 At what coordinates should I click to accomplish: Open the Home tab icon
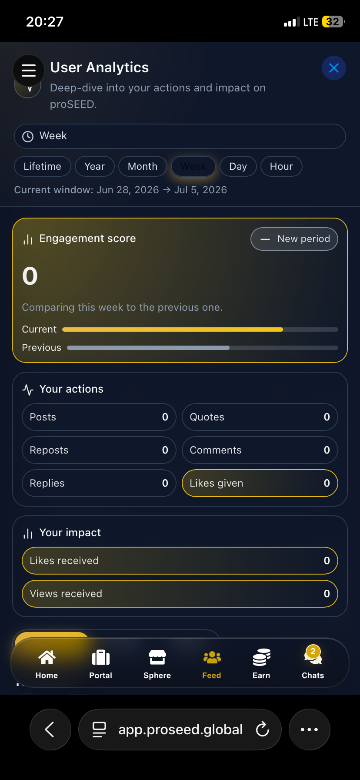point(47,657)
